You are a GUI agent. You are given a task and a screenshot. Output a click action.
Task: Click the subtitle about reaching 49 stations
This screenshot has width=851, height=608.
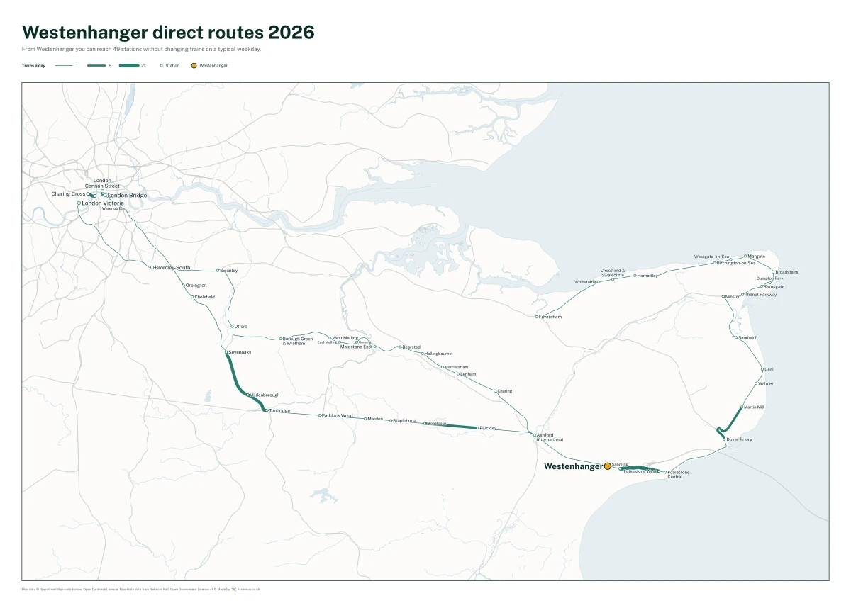[142, 49]
